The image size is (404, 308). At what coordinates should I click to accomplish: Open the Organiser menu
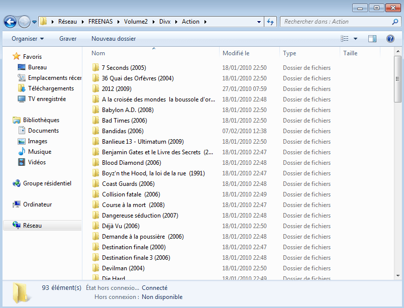pyautogui.click(x=28, y=39)
